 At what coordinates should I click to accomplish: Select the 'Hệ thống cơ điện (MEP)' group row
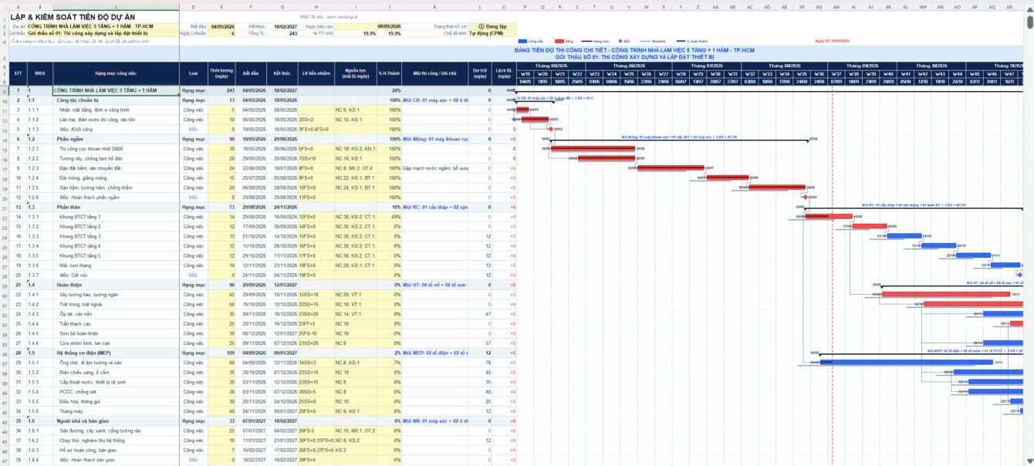coord(262,353)
